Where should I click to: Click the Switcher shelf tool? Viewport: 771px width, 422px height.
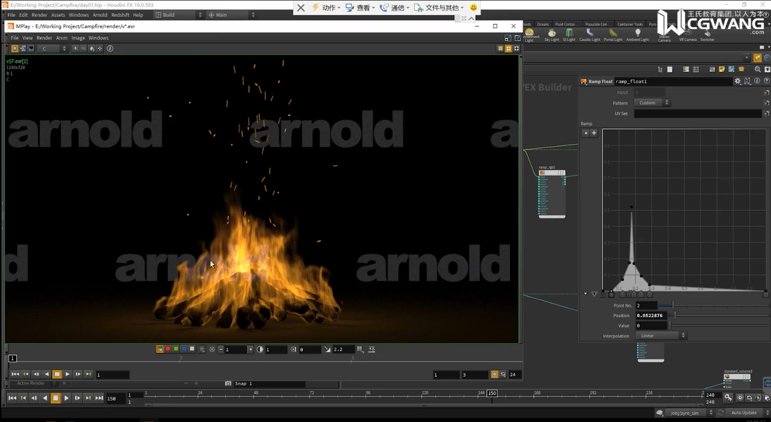click(707, 35)
